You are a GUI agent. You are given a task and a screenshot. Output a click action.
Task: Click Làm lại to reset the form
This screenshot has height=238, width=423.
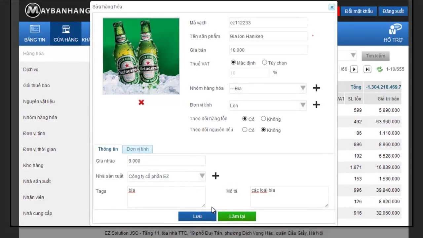coord(237,216)
